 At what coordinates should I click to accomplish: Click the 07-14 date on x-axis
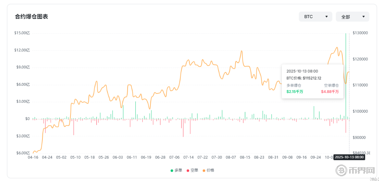[x=189, y=157]
